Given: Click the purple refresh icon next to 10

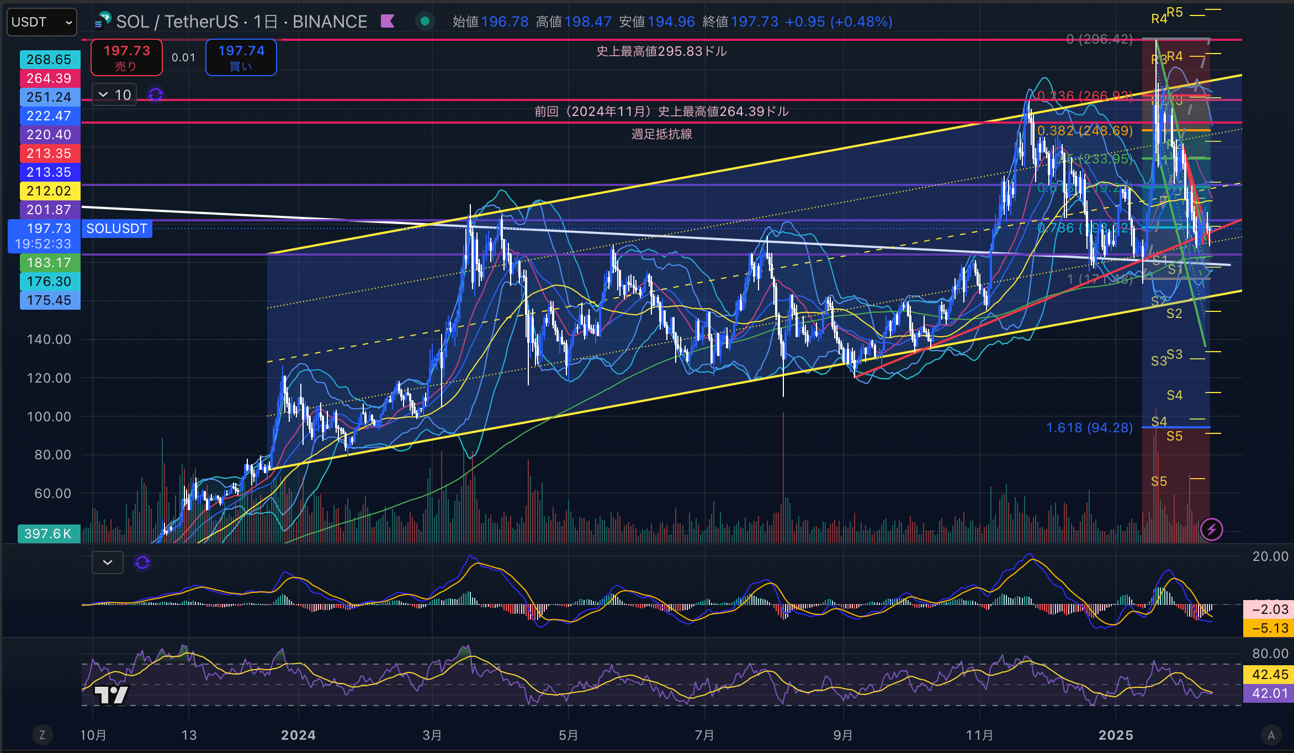Looking at the screenshot, I should (156, 95).
